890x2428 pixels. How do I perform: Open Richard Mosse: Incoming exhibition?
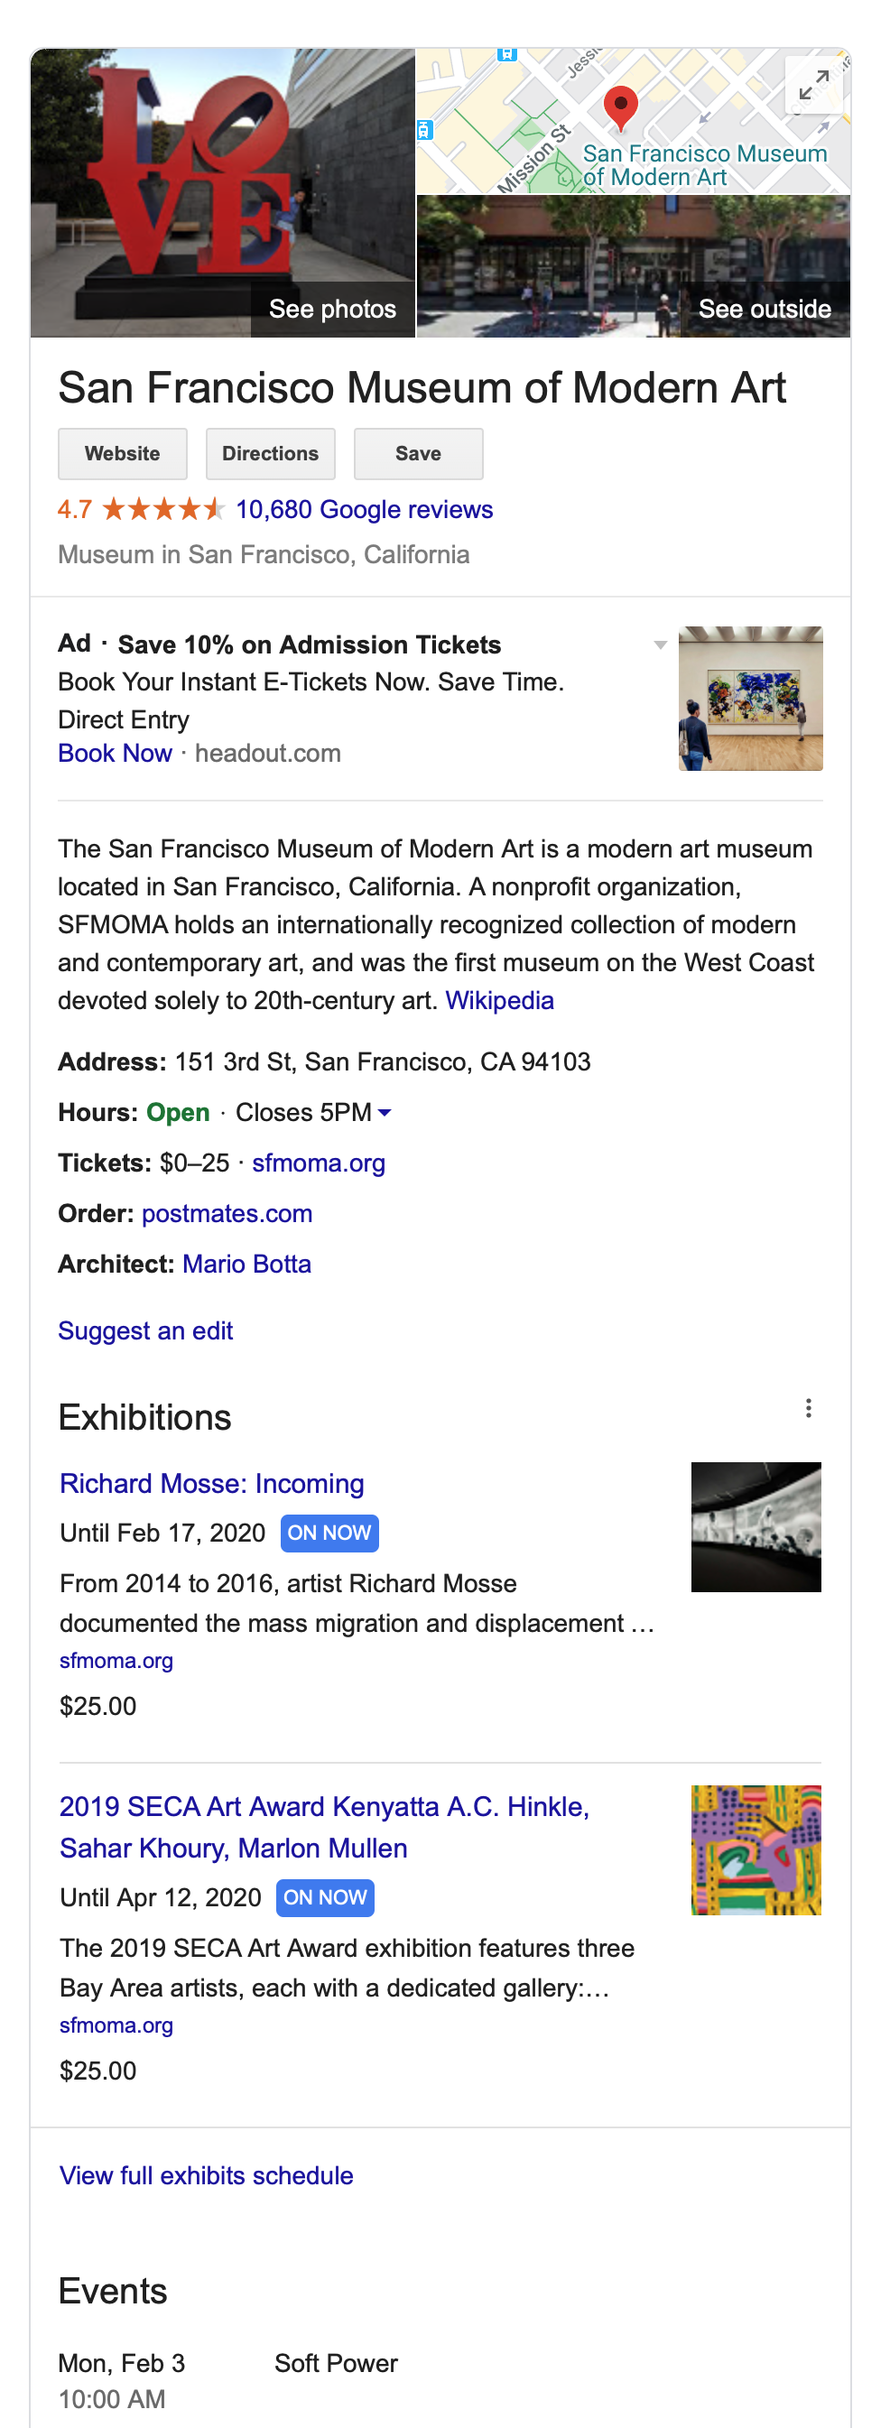(x=212, y=1484)
